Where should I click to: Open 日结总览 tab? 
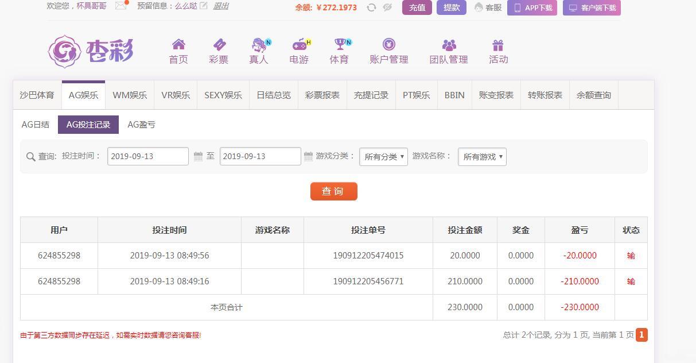tap(274, 95)
